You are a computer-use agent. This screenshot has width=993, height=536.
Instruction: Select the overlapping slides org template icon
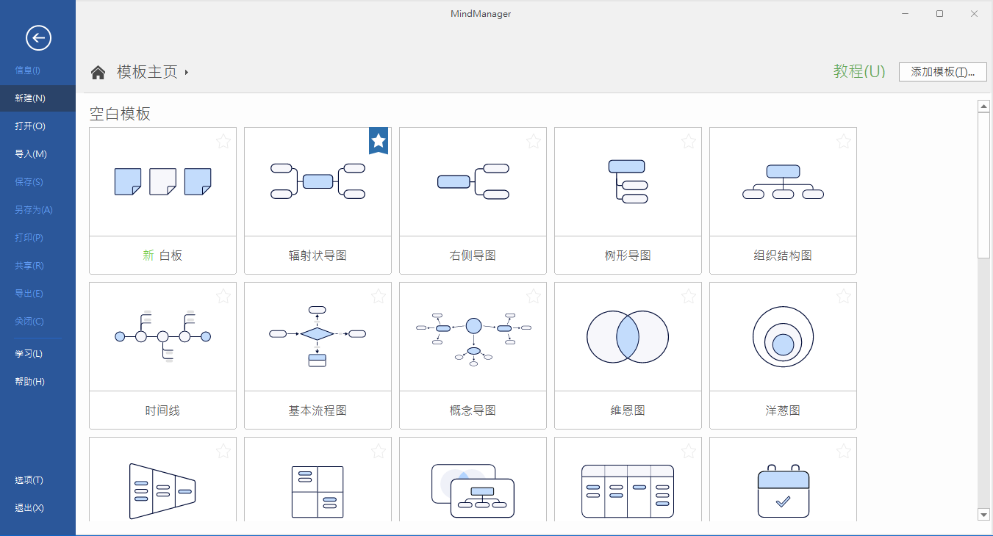473,491
